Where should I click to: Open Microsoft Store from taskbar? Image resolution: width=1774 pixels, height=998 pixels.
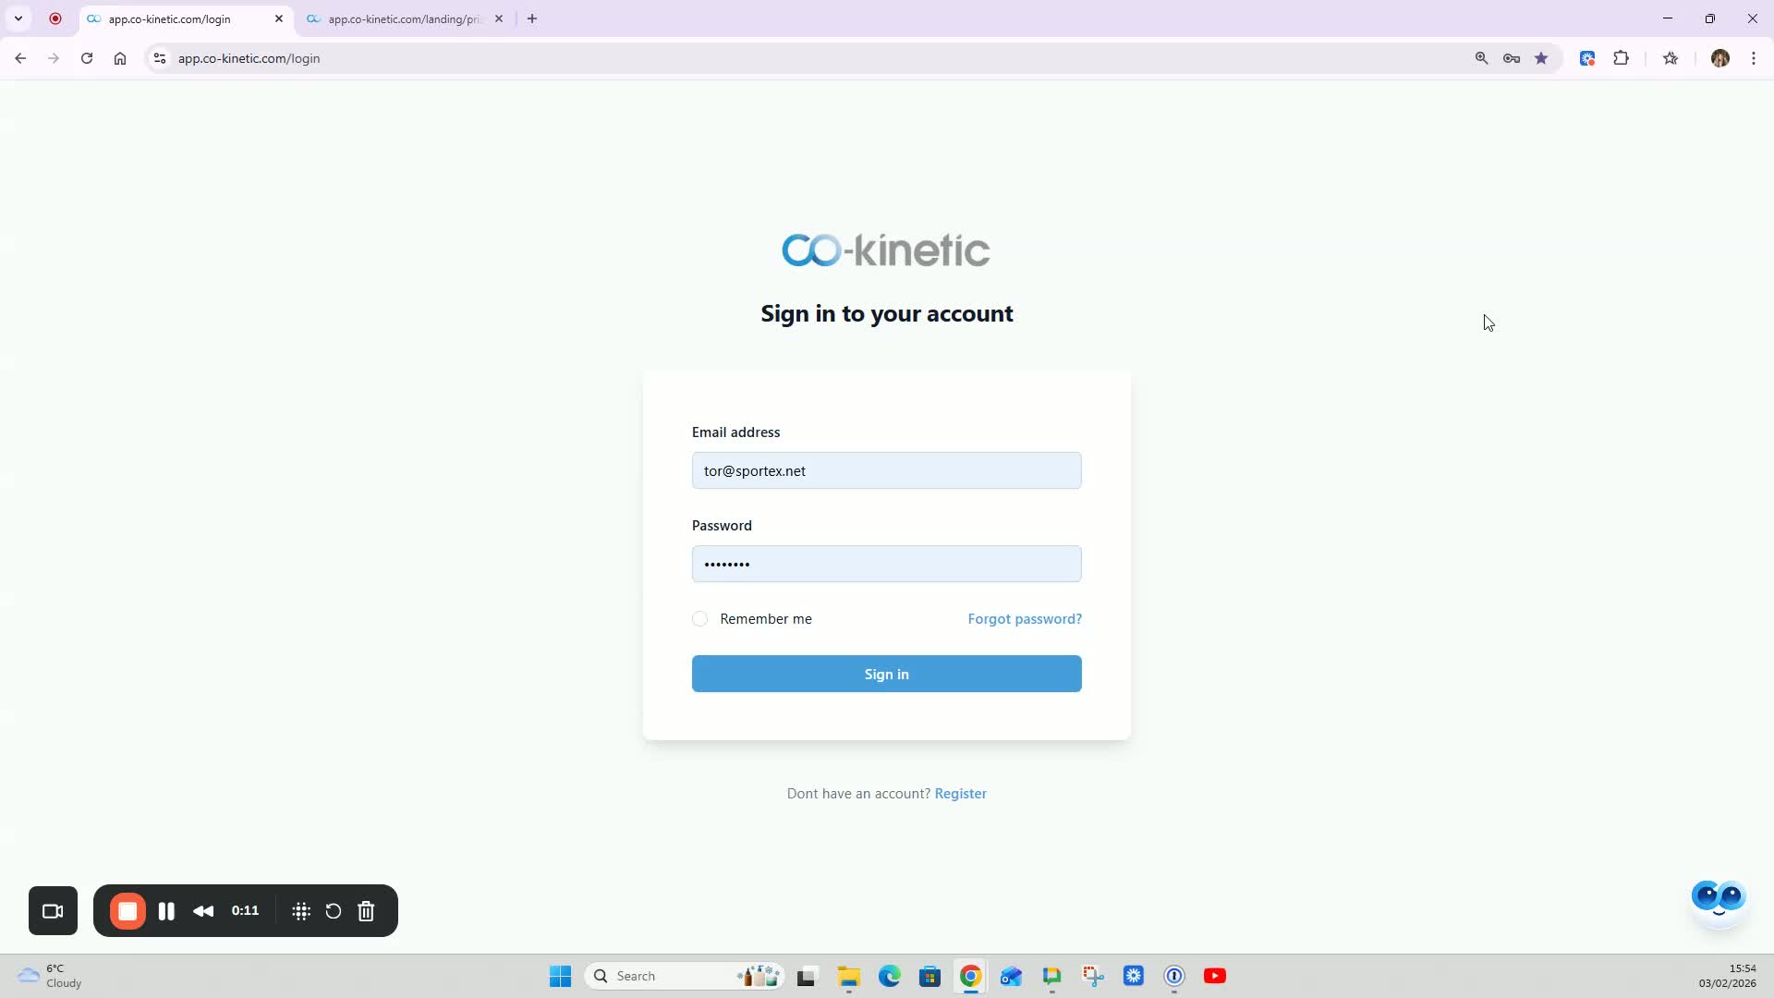(x=930, y=976)
